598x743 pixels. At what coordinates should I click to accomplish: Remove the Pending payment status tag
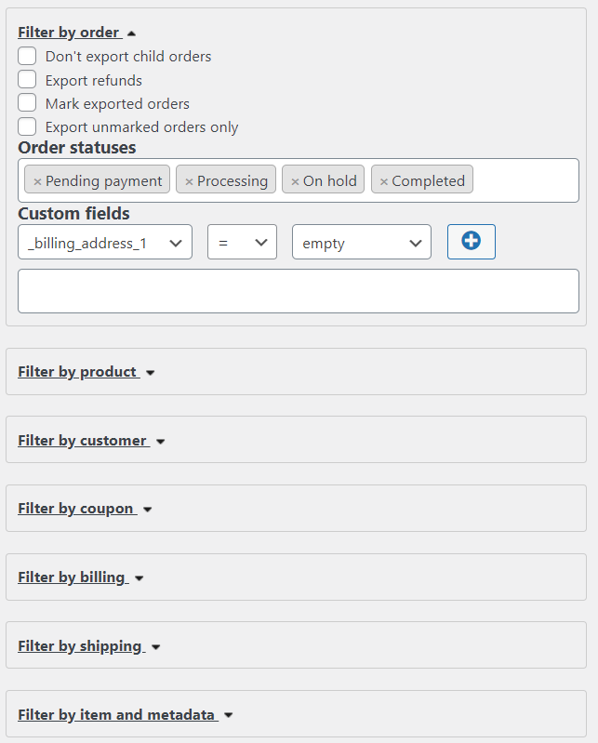click(37, 181)
